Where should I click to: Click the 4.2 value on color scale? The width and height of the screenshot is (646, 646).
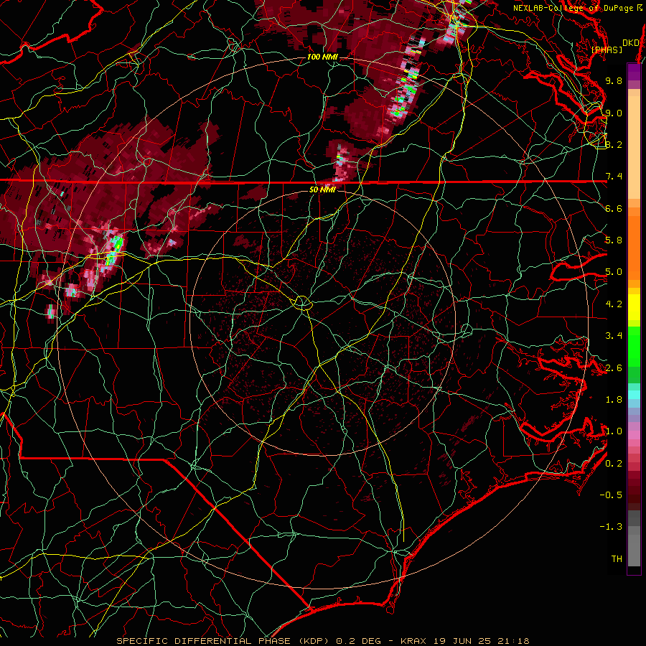tap(614, 304)
